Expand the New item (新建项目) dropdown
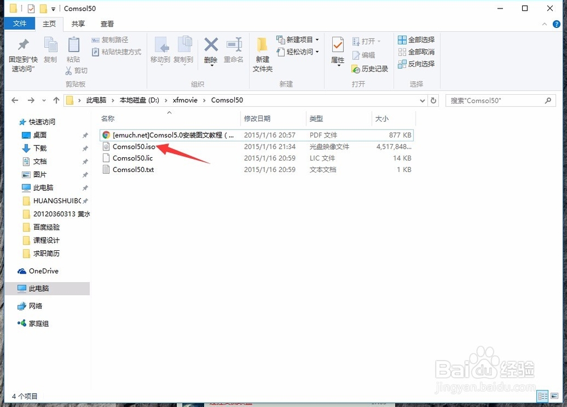567x407 pixels. [x=317, y=40]
